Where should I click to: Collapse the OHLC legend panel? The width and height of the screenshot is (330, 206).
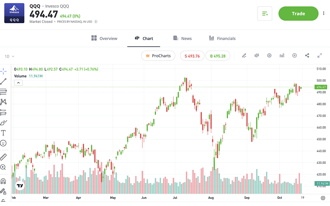tap(18, 83)
